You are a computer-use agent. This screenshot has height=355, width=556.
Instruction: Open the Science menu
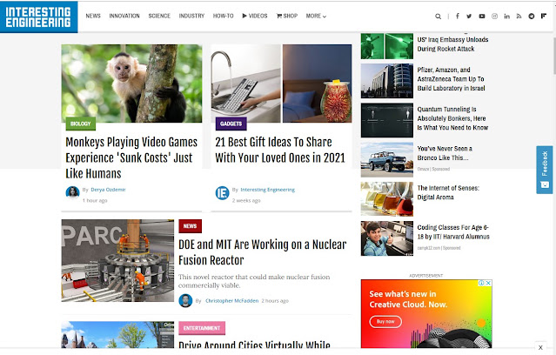(x=159, y=16)
